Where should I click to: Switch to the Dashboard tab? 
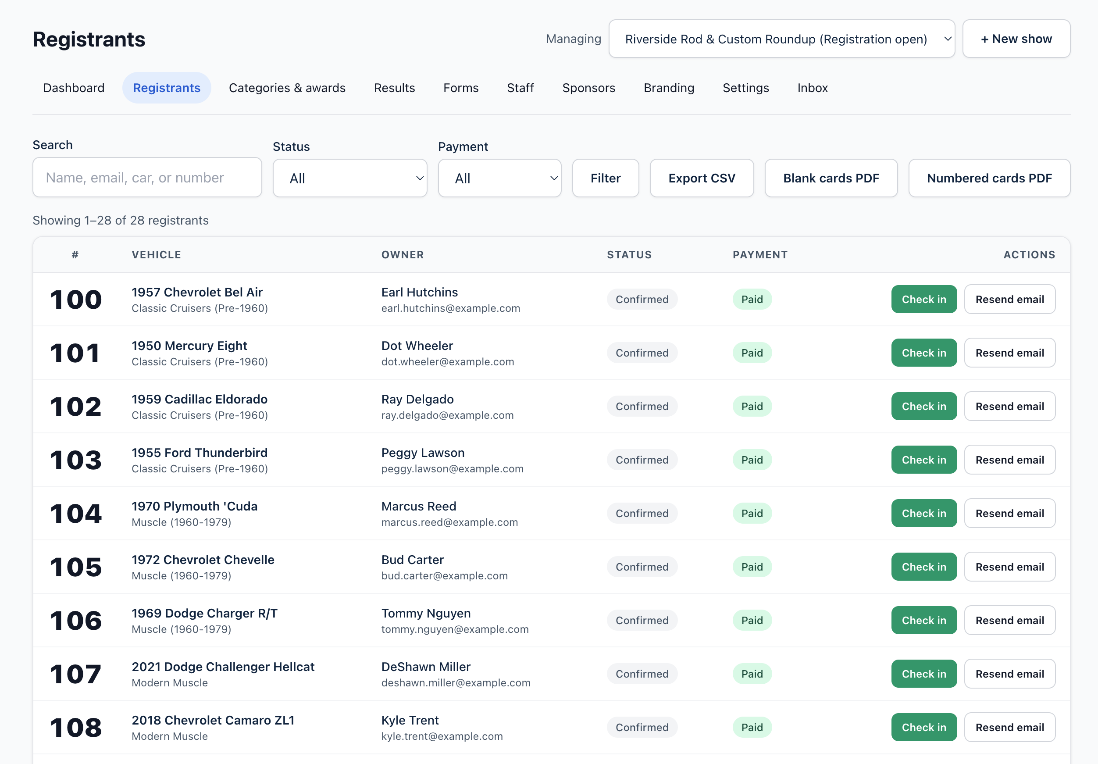click(x=74, y=88)
